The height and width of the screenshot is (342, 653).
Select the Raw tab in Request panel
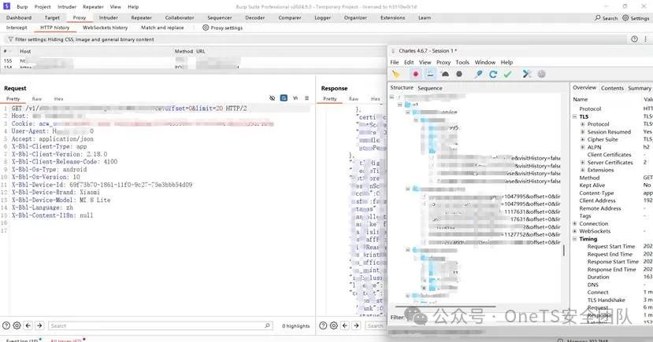pyautogui.click(x=37, y=99)
